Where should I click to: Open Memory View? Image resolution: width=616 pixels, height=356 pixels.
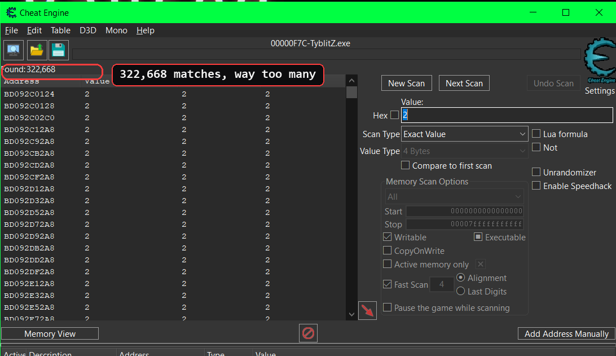pyautogui.click(x=50, y=333)
